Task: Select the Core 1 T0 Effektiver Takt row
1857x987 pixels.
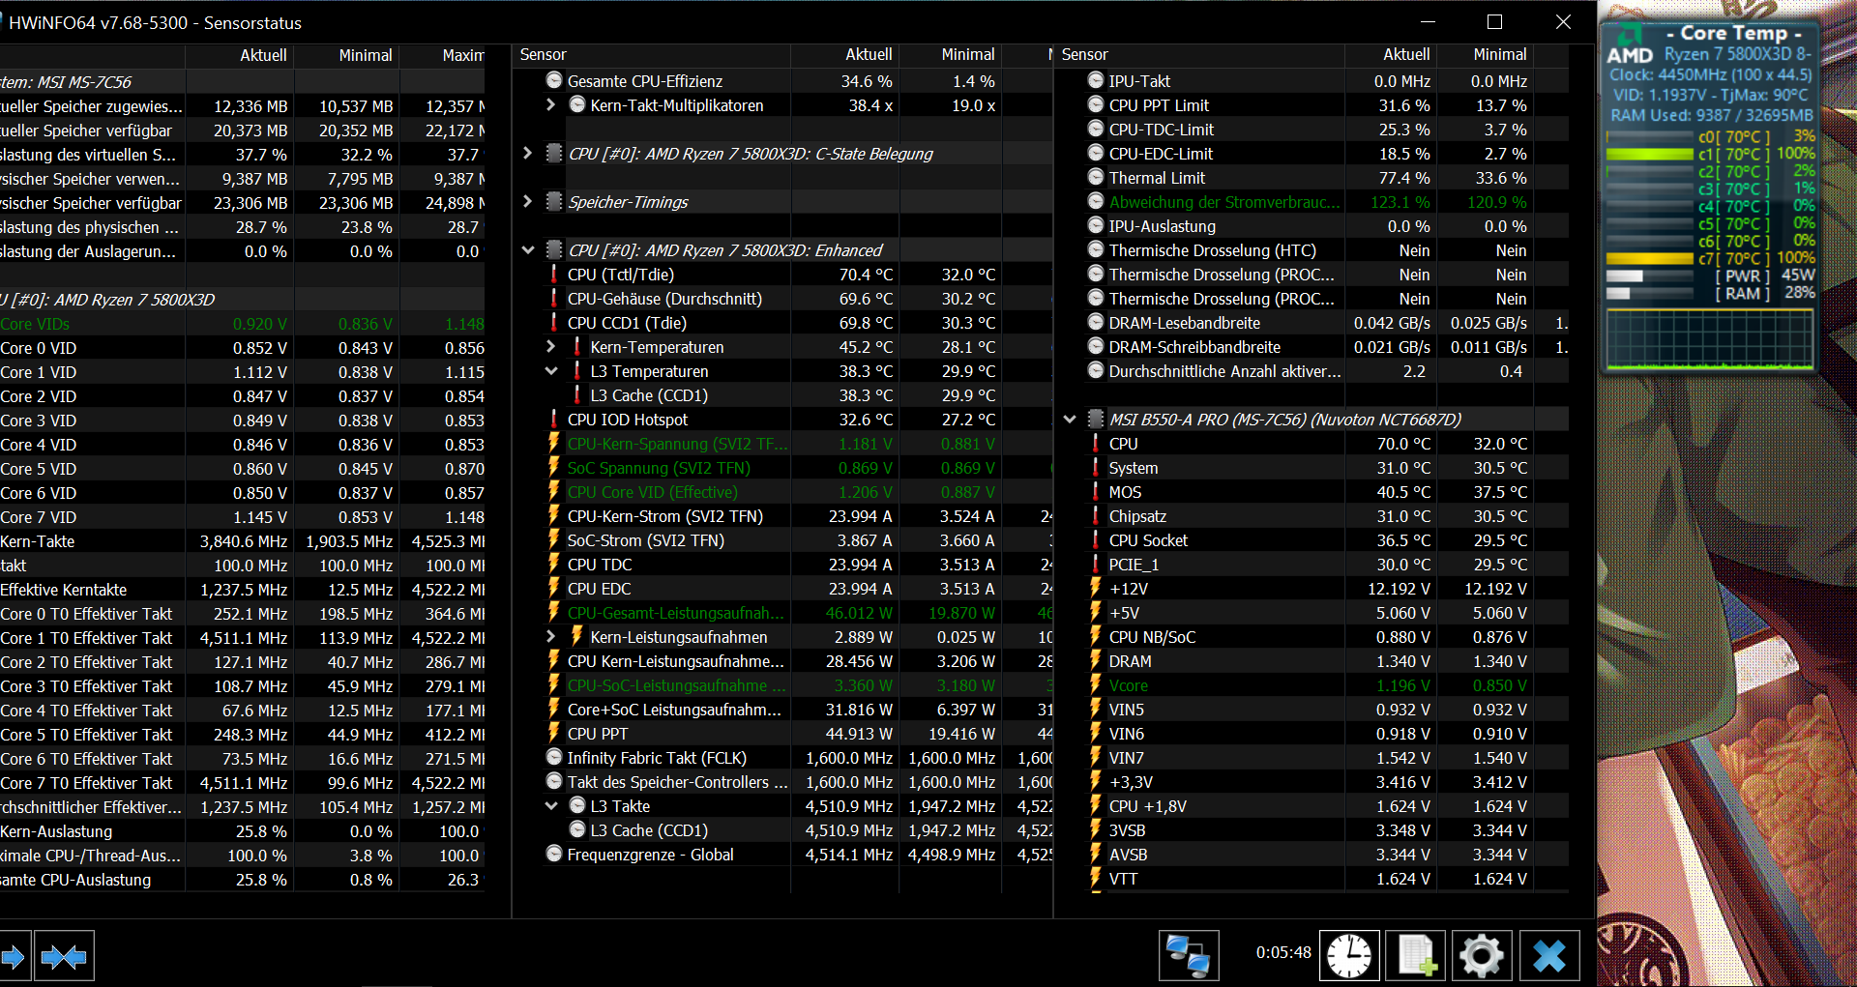Action: point(242,638)
